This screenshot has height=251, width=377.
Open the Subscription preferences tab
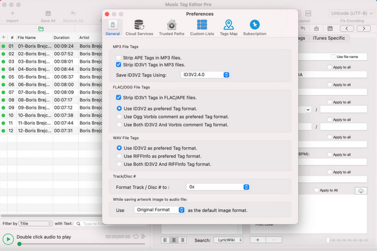coord(255,28)
